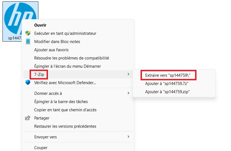The image size is (231, 151).
Task: Select Épingler à la barre des tâches
Action: click(x=61, y=102)
